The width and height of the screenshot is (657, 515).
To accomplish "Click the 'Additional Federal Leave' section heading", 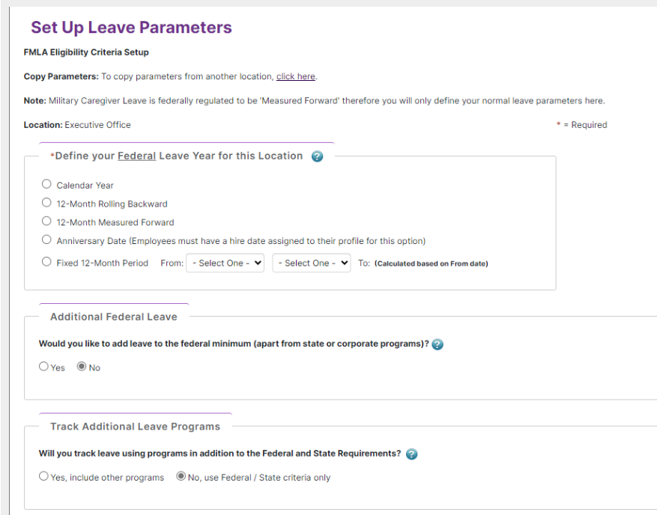I will 114,317.
